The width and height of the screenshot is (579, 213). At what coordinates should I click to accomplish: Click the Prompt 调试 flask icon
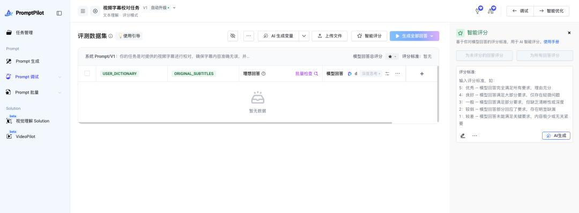pos(9,77)
